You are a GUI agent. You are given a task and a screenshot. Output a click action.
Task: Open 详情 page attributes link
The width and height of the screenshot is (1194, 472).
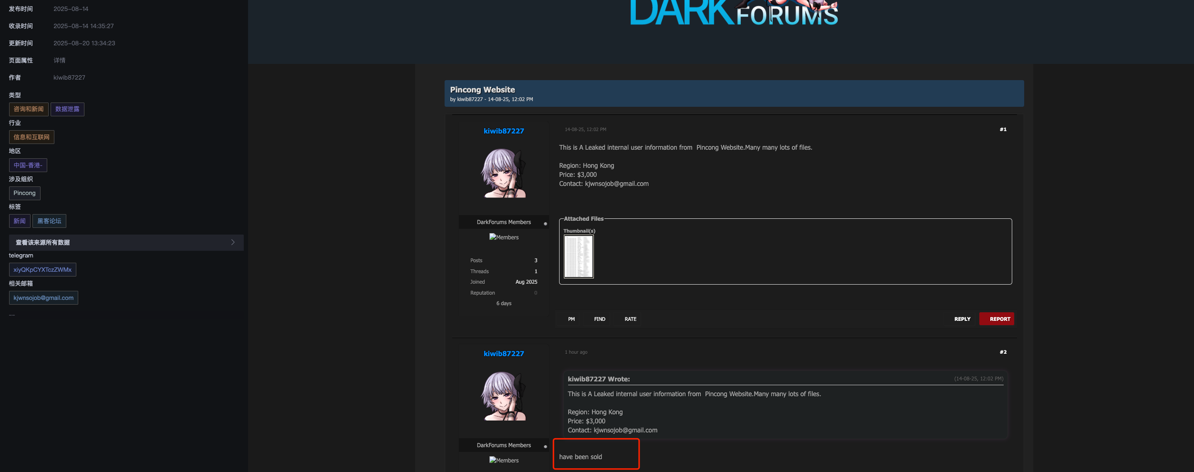[60, 61]
